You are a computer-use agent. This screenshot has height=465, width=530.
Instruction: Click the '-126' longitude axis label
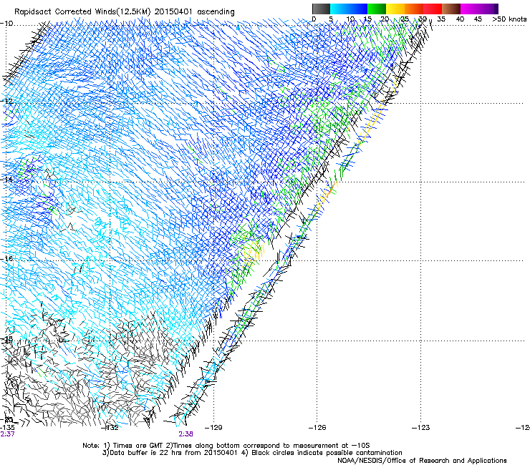pyautogui.click(x=317, y=428)
